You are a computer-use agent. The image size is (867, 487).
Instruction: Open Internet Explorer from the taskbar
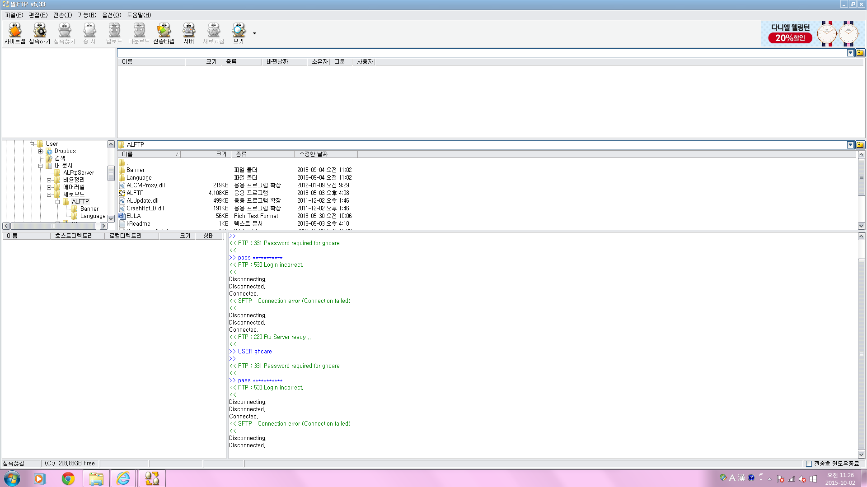123,478
